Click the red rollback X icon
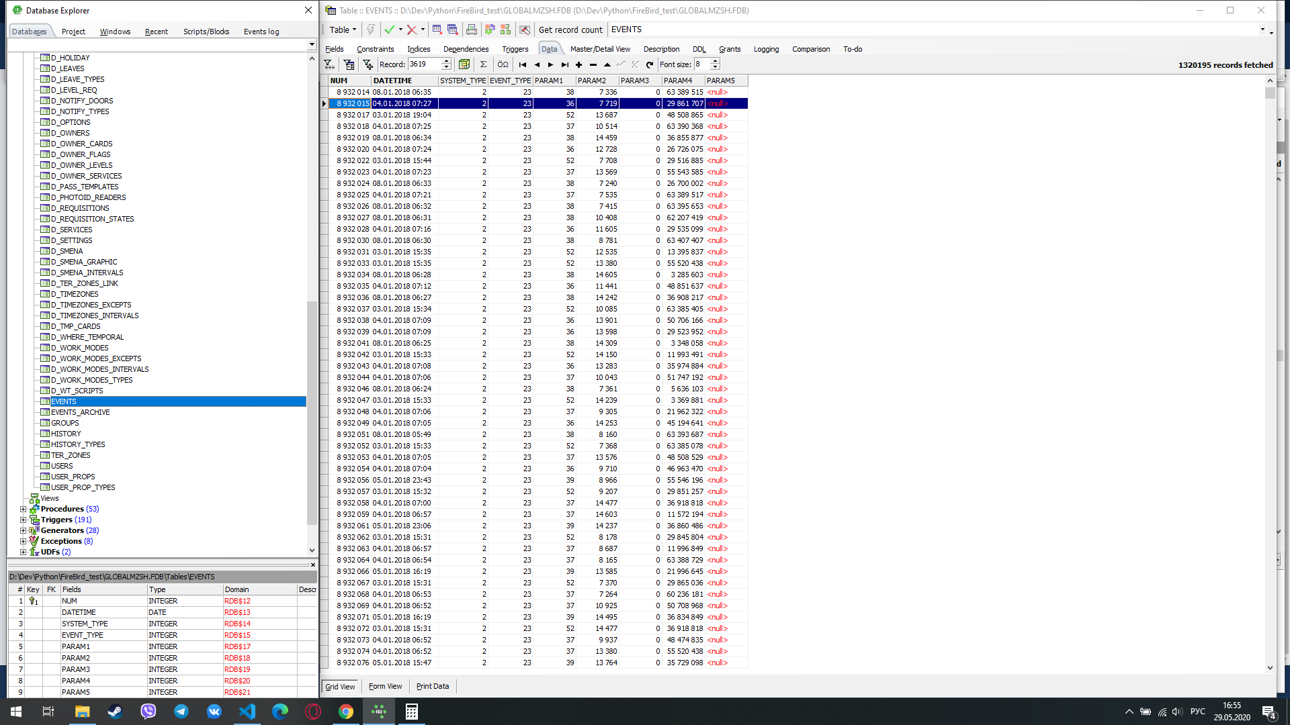The height and width of the screenshot is (725, 1290). pos(412,30)
